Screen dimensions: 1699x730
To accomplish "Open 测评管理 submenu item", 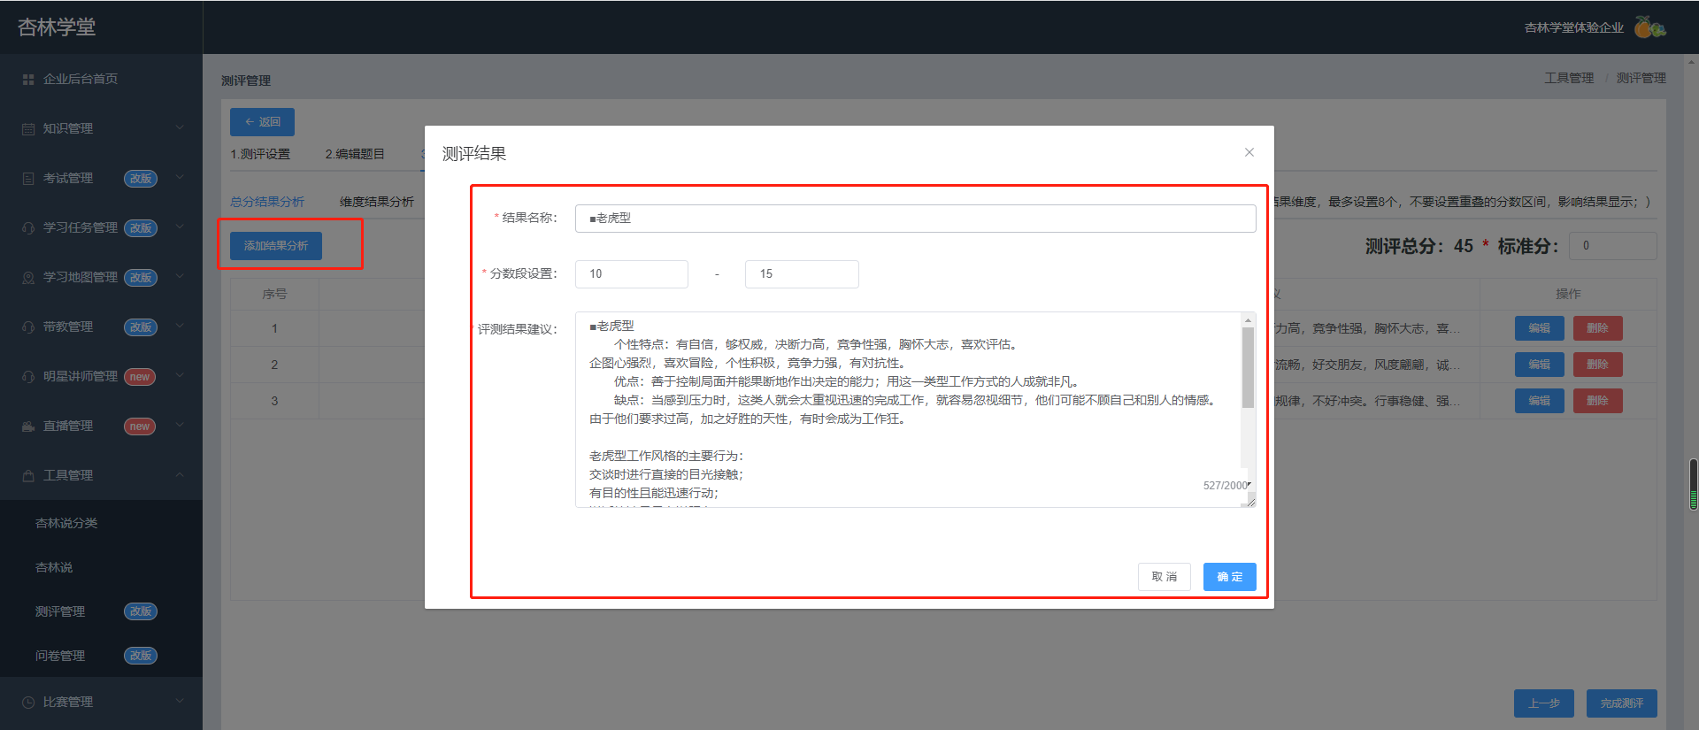I will [60, 611].
